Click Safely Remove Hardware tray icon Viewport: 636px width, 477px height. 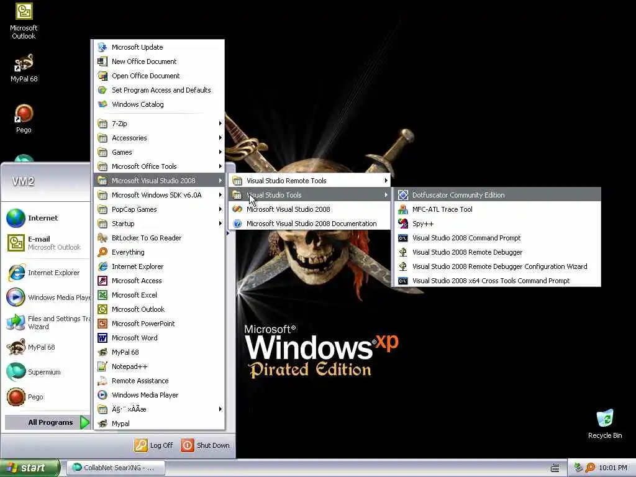point(578,468)
